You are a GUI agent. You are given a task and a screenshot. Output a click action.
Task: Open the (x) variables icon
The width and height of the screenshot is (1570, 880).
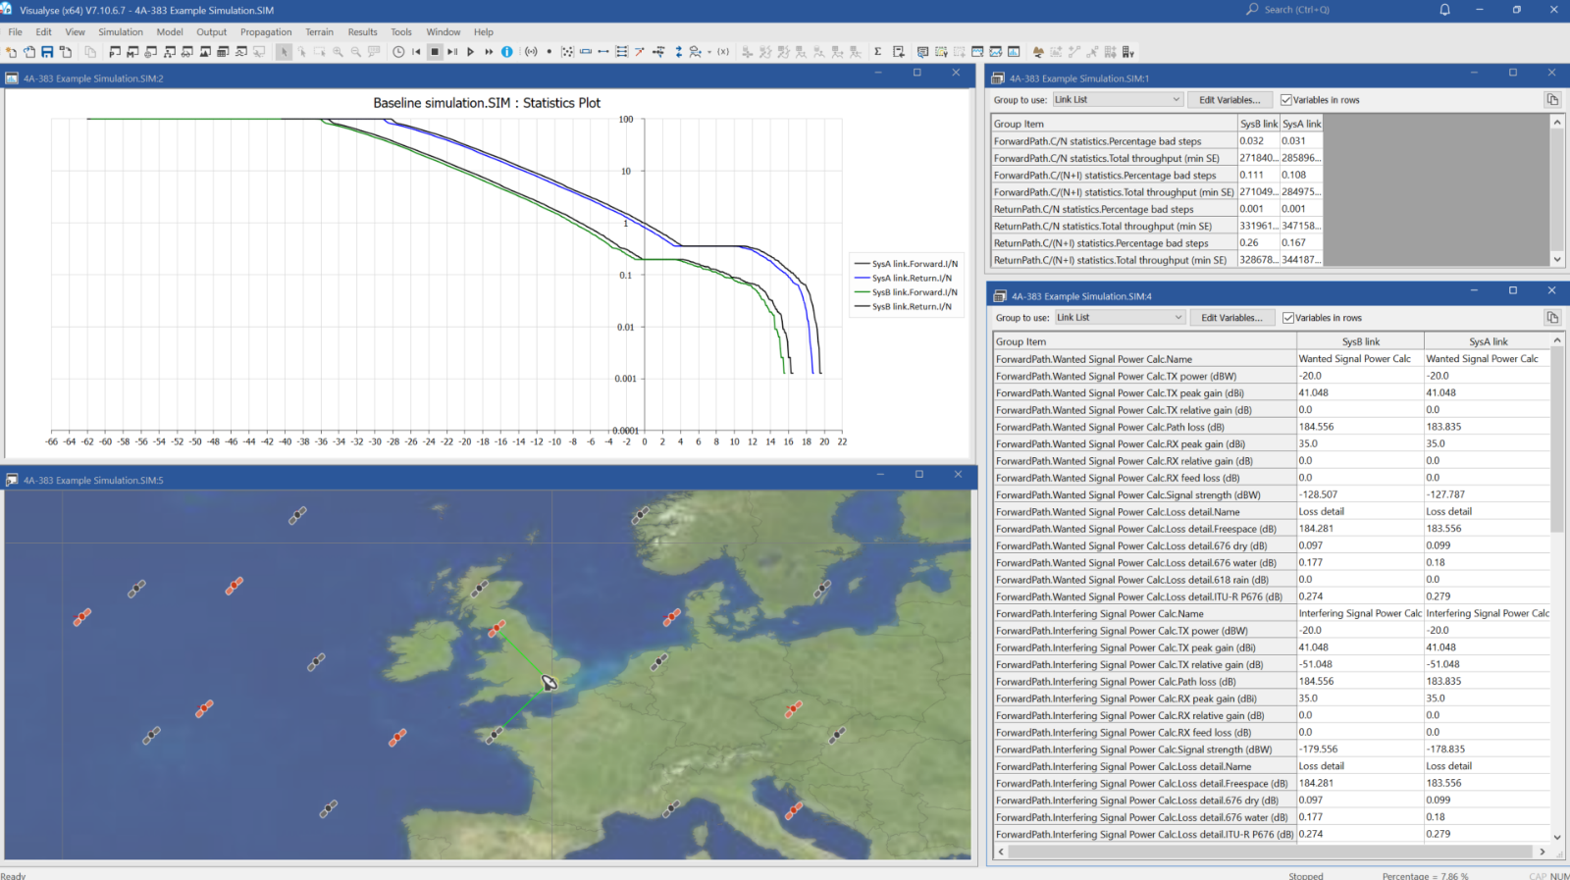(x=723, y=52)
